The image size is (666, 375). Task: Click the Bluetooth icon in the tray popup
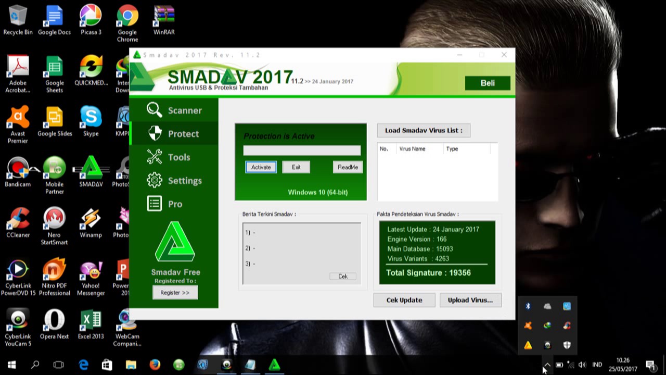528,306
